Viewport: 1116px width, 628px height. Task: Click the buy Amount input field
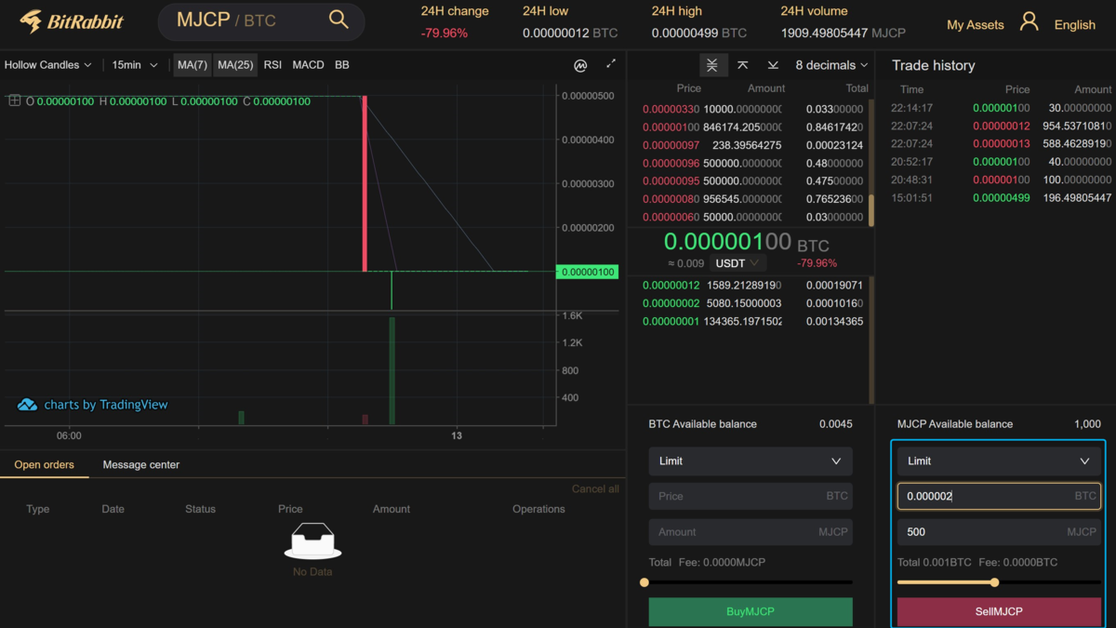(x=750, y=532)
